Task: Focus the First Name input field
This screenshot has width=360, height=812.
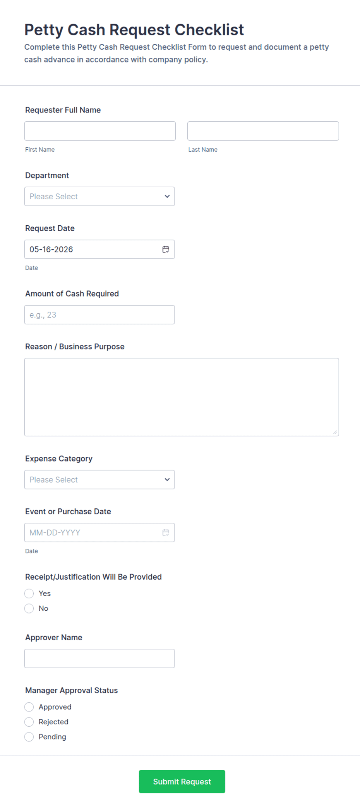Action: 100,131
